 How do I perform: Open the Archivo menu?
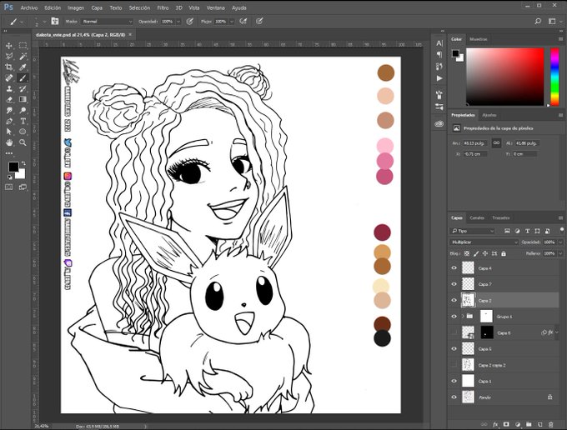[x=29, y=7]
